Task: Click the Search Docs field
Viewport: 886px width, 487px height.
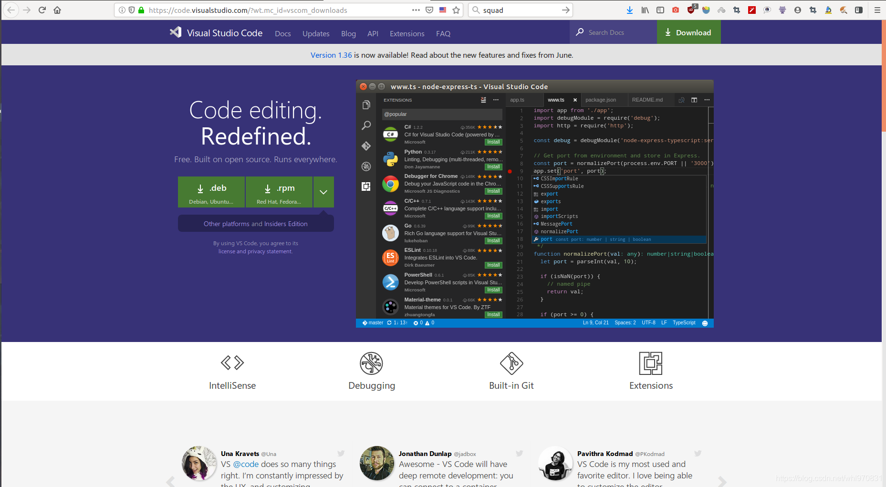Action: (614, 32)
